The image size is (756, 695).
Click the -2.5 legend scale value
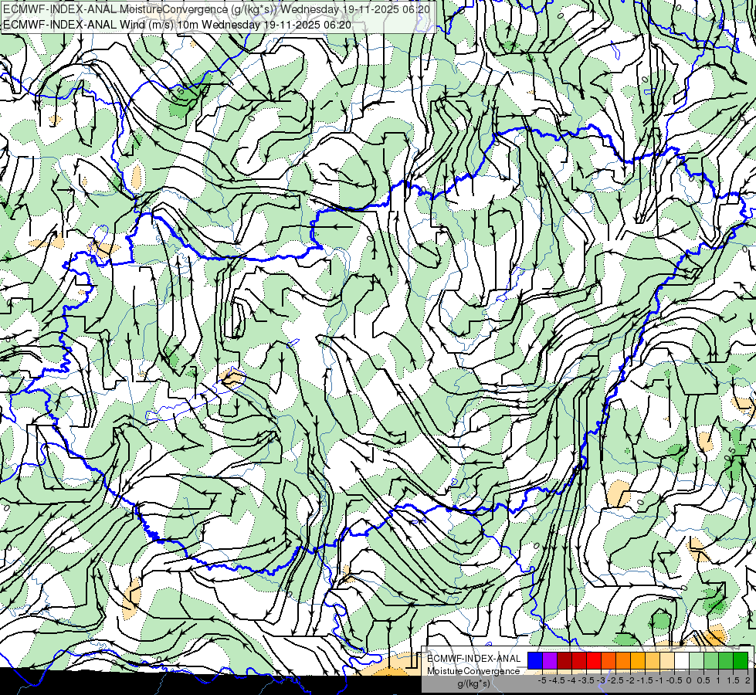[x=615, y=680]
